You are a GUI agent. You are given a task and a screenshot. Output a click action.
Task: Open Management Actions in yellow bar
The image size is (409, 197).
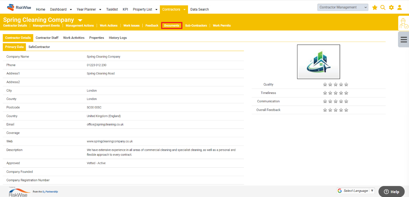click(x=80, y=26)
